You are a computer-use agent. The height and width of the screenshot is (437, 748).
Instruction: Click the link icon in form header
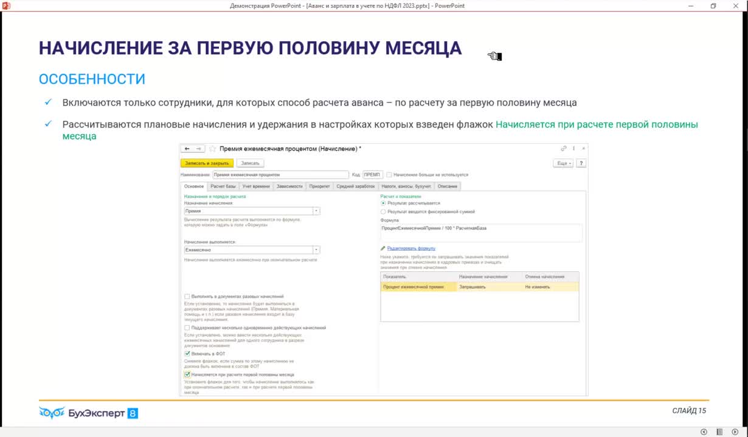[564, 149]
